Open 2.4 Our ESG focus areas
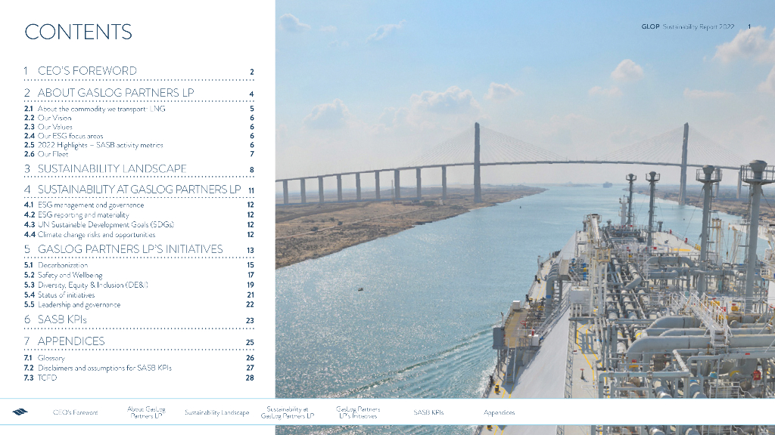This screenshot has height=435, width=775. point(139,136)
